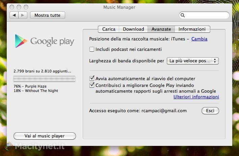Click the 2.799 brani su 2.810 aggiunti text
239x156 pixels.
click(42, 71)
